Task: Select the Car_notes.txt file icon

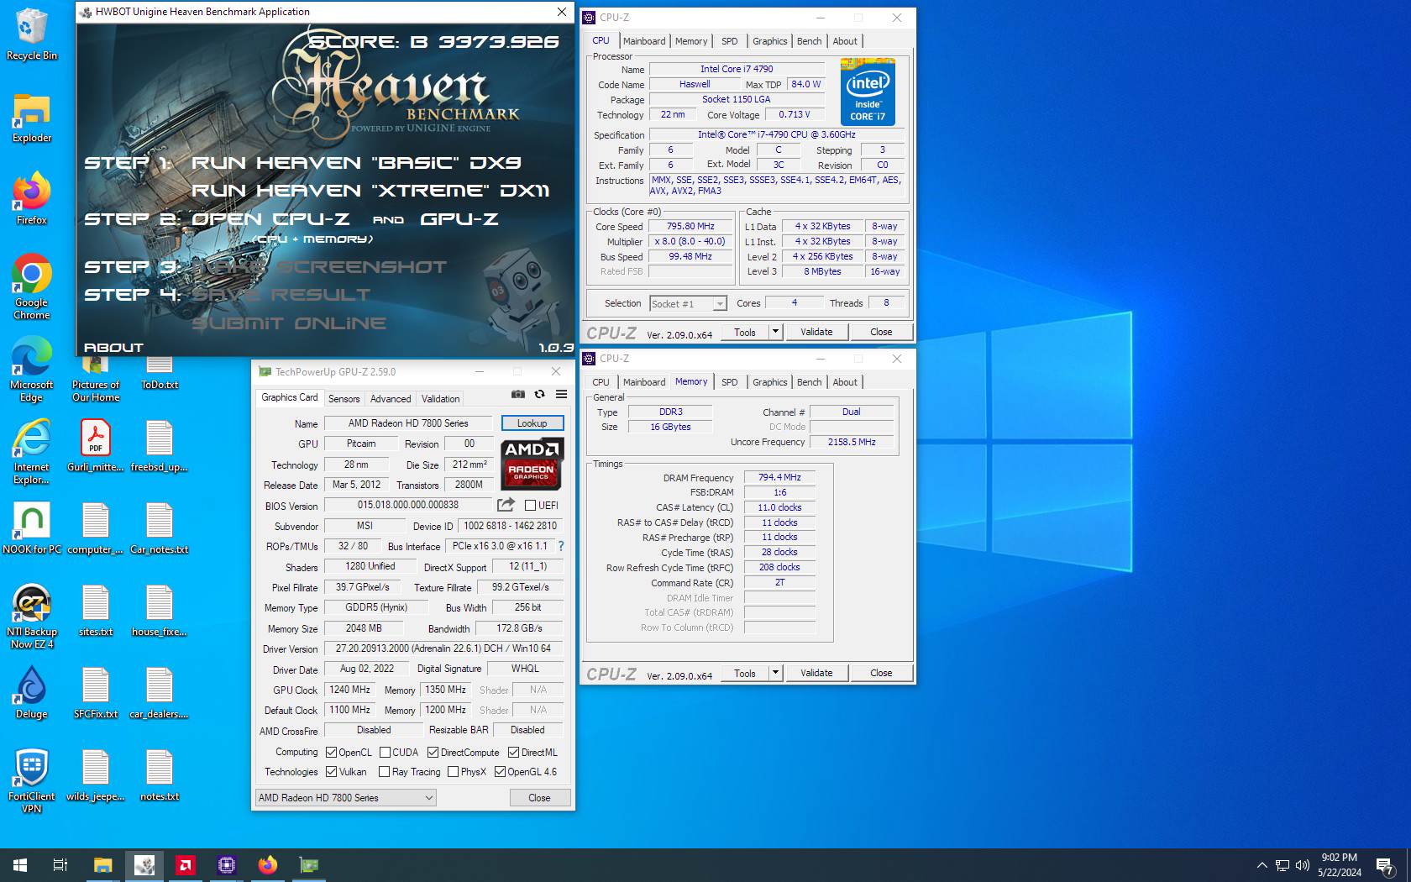Action: tap(160, 528)
